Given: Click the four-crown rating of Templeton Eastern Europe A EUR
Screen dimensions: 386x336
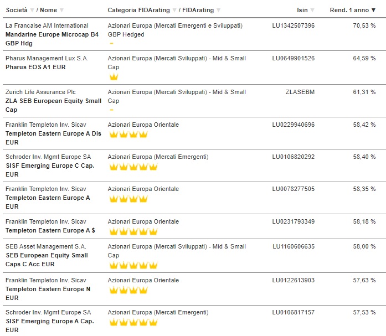Looking at the screenshot, I should (128, 199).
